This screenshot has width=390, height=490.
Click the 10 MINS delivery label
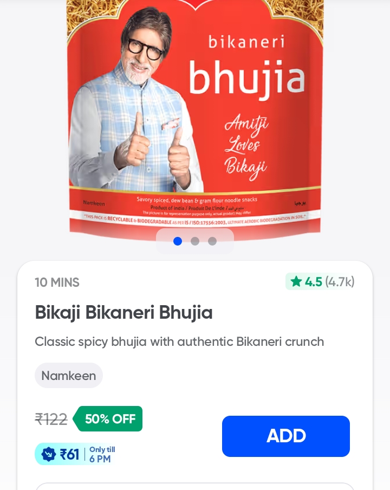click(57, 282)
